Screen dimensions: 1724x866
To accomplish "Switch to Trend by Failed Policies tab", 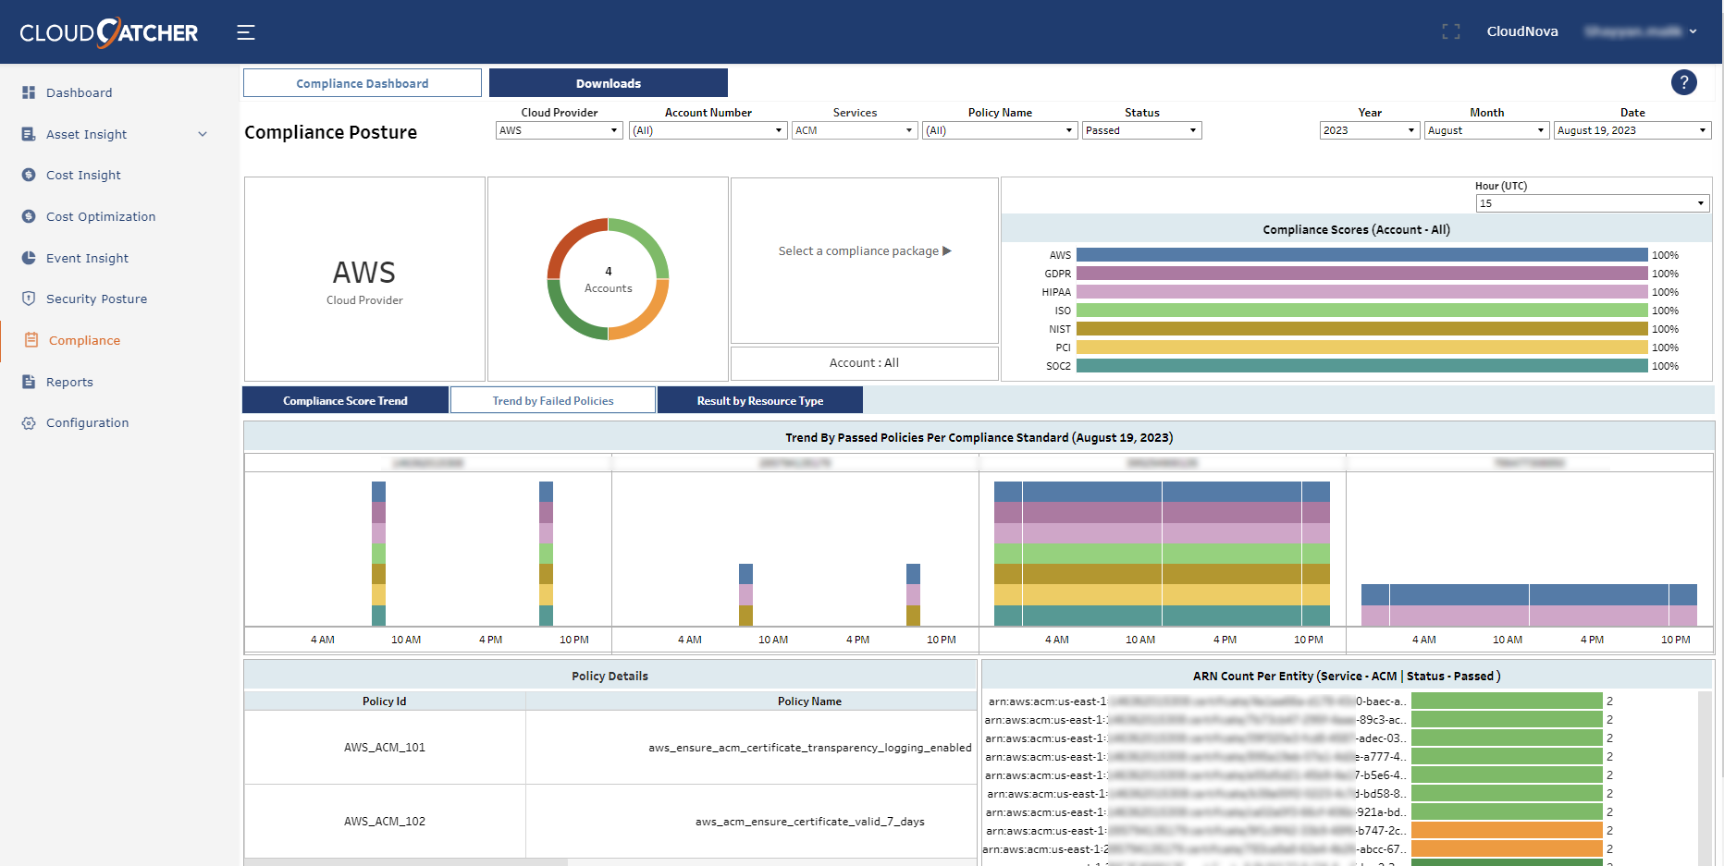I will coord(552,400).
